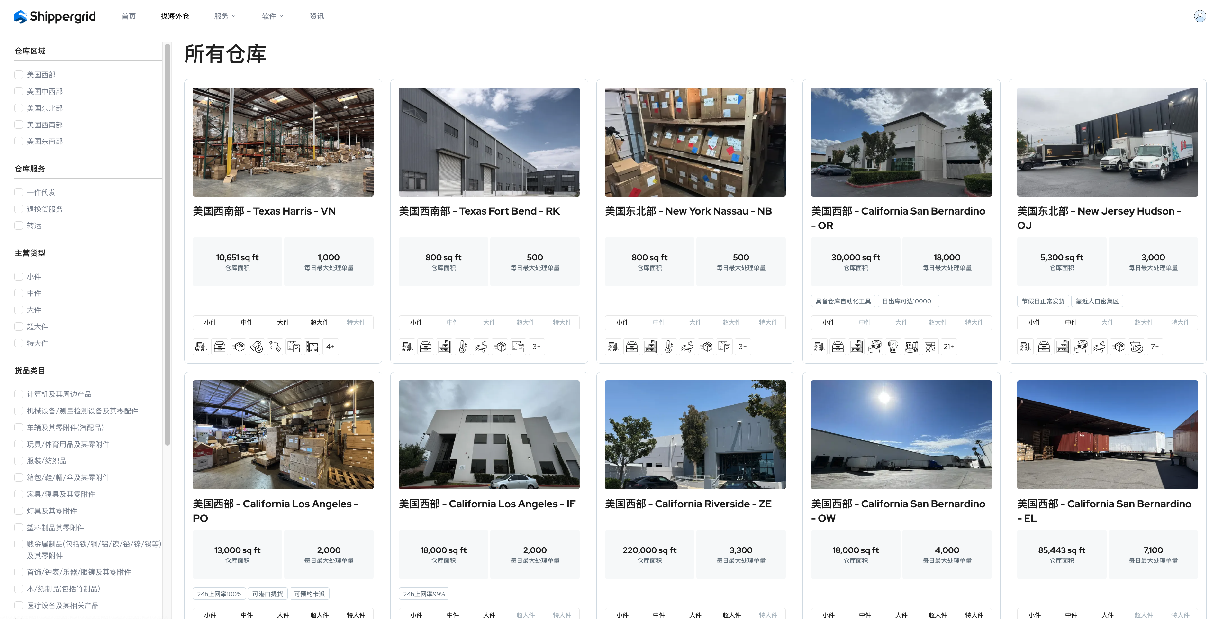Tick the 超大件 cargo type checkbox

19,326
